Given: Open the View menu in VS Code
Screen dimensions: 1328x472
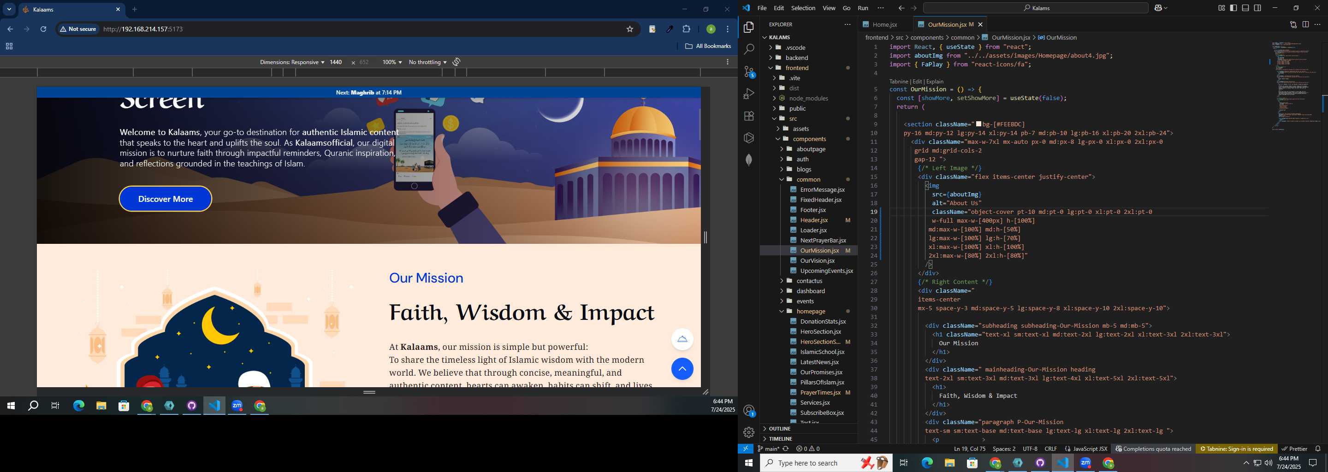Looking at the screenshot, I should click(x=829, y=8).
